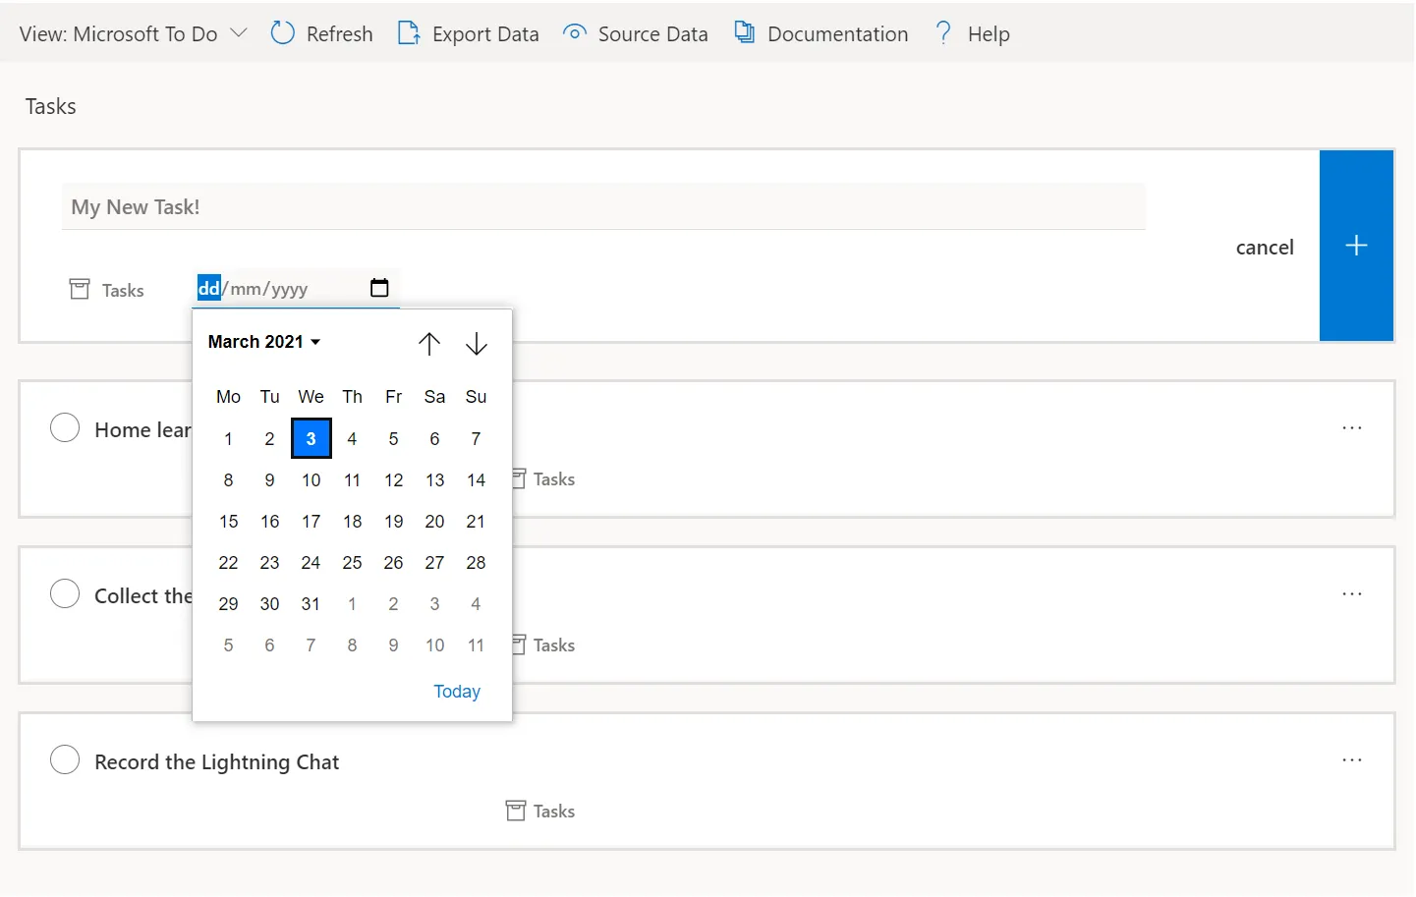Open Source Data via its eye icon
Screen dimensions: 1416x897
(x=574, y=32)
